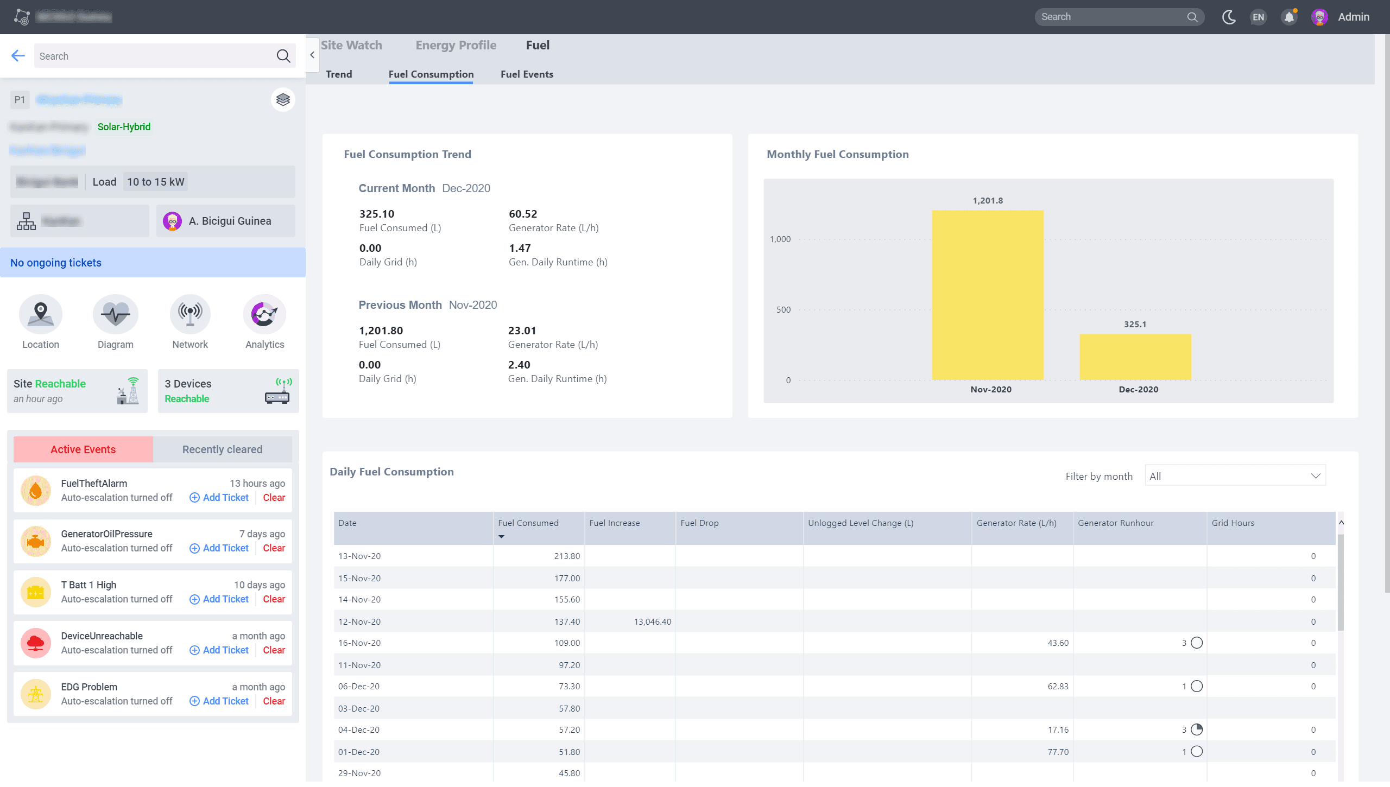Open the Energy Profile tab
Viewport: 1390px width, 787px height.
(x=456, y=45)
